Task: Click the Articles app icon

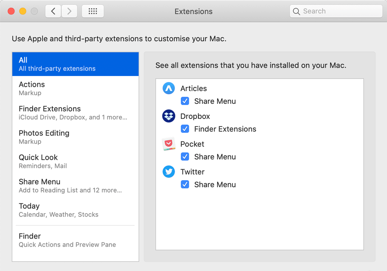Action: 168,88
